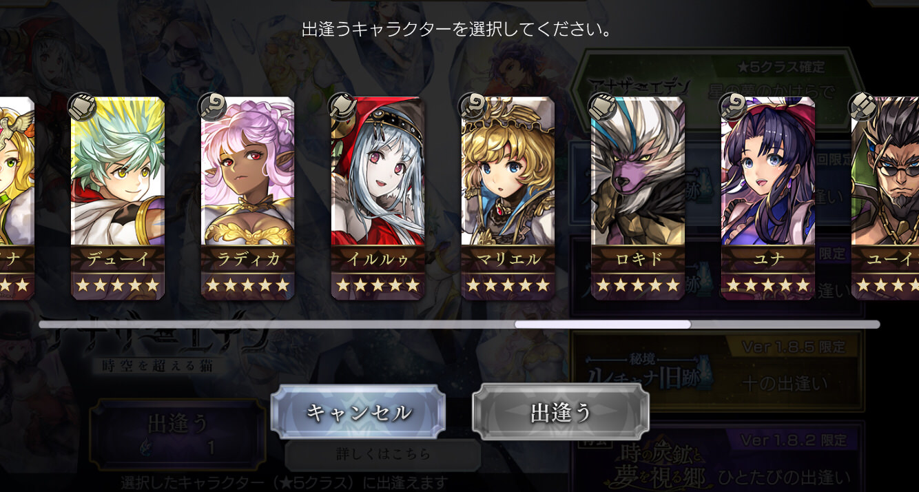
Task: Select the ユナ character portrait
Action: [x=768, y=198]
